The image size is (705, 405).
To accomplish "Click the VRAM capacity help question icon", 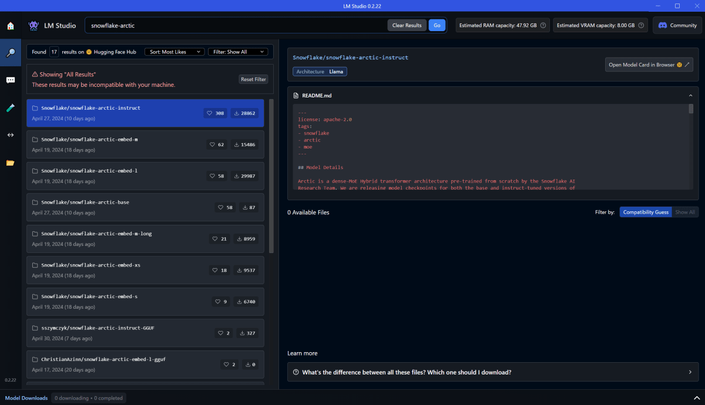I will coord(641,25).
